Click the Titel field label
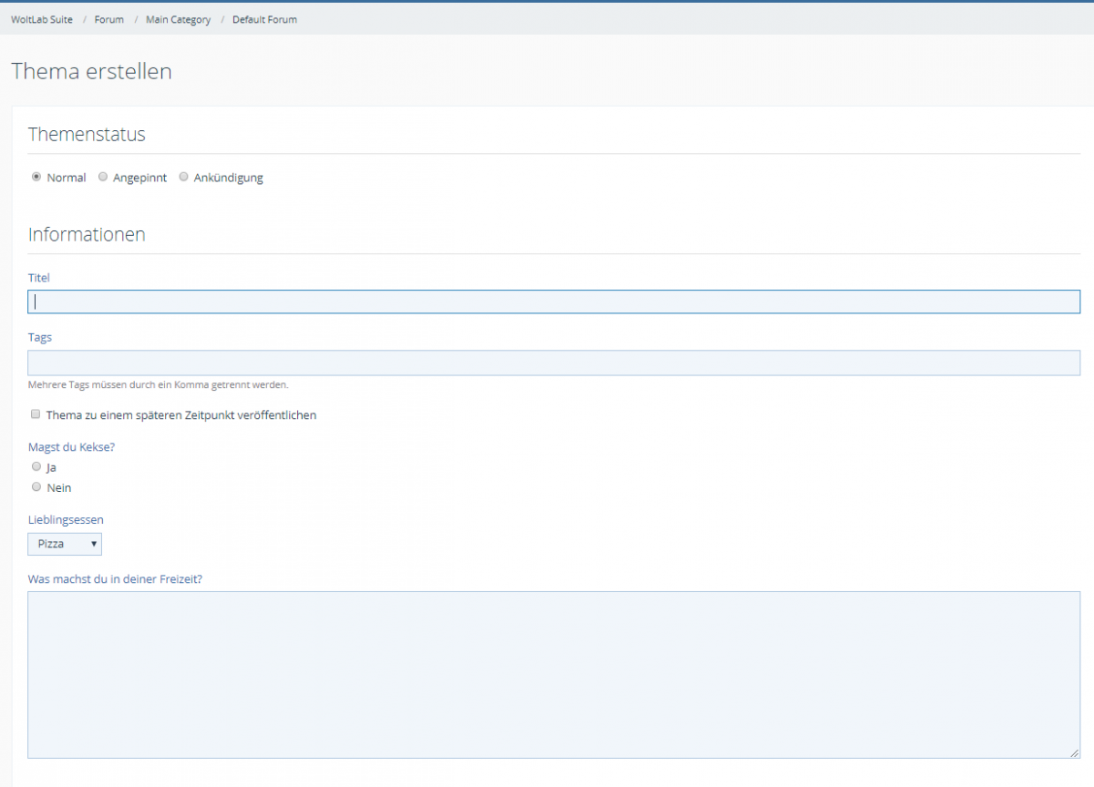 (x=39, y=277)
